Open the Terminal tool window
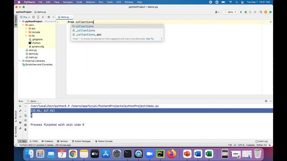The height and width of the screenshot is (161, 287). 62,141
